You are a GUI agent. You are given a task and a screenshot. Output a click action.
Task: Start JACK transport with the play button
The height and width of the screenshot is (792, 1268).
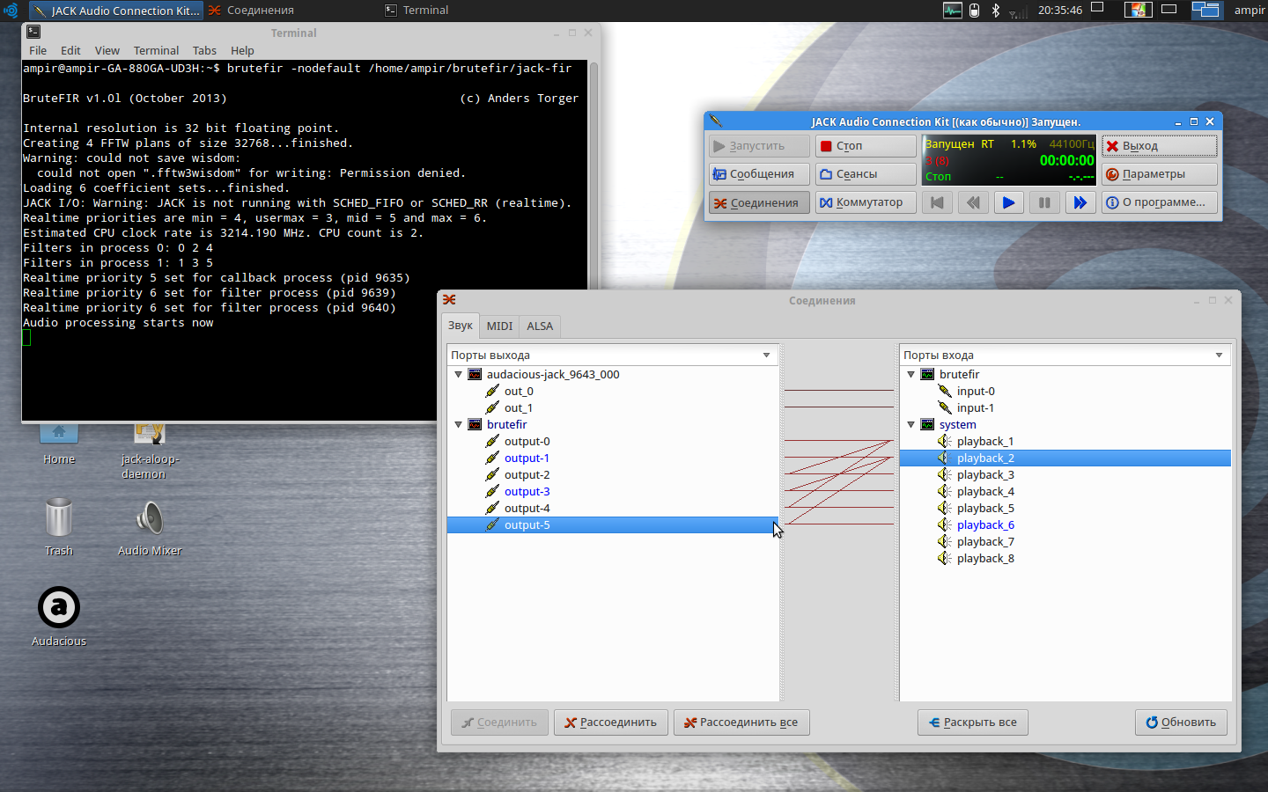1008,202
